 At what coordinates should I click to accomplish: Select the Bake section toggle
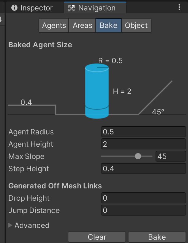109,25
